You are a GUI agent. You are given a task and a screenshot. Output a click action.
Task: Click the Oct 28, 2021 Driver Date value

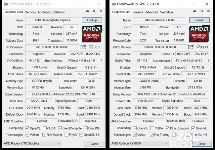(x=146, y=101)
